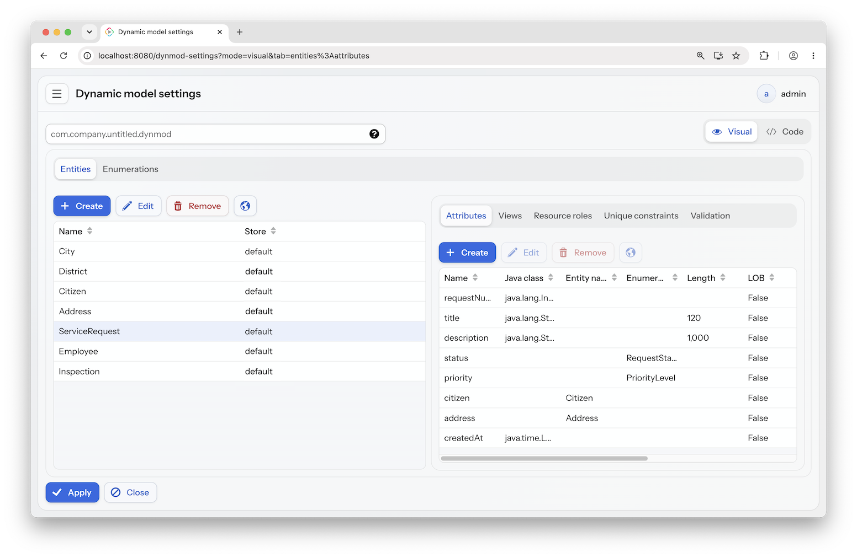Reload the browser page

tap(64, 56)
